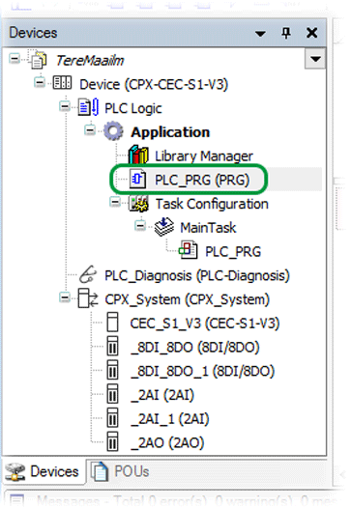Viewport: 351px width, 508px height.
Task: Click the Devices panel title
Action: 33,33
